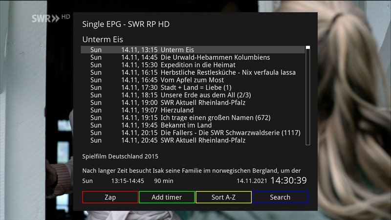Select Ich trage einen großen Namen (672)
The image size is (391, 220).
coord(193,117)
